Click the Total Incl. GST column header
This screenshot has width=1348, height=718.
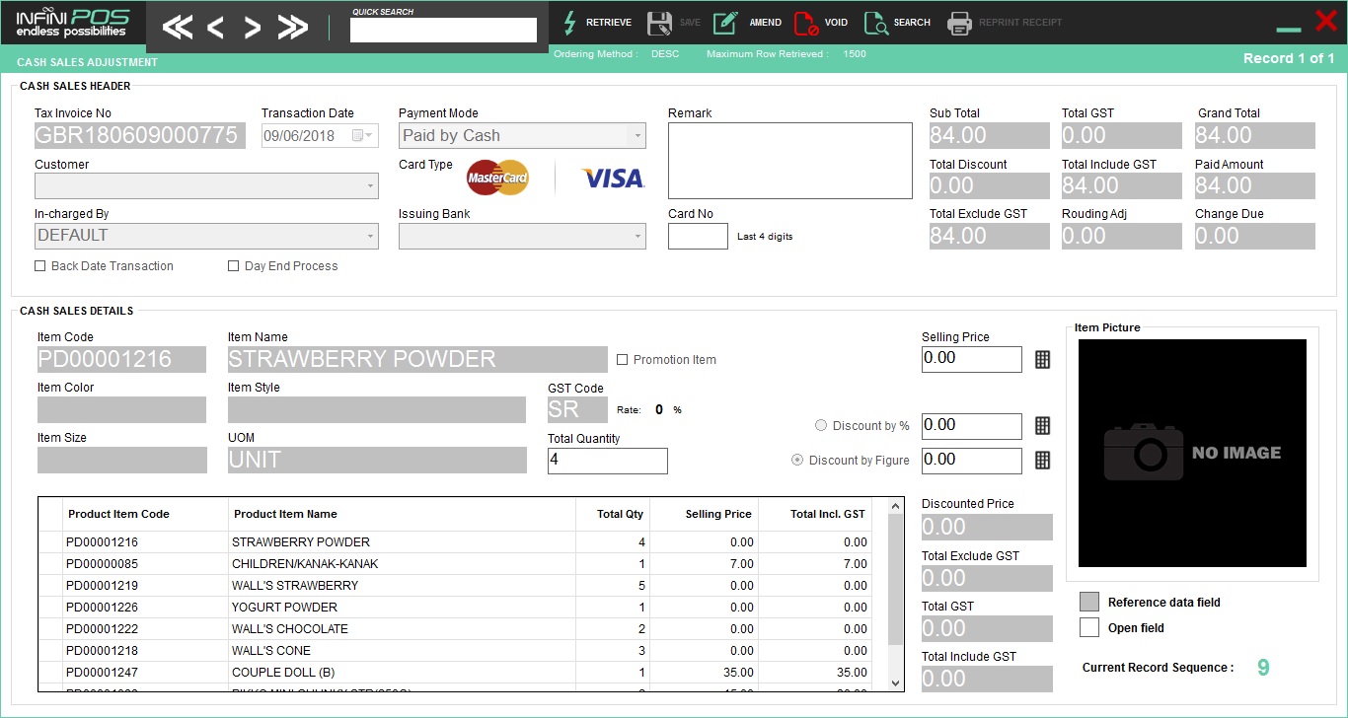[815, 514]
